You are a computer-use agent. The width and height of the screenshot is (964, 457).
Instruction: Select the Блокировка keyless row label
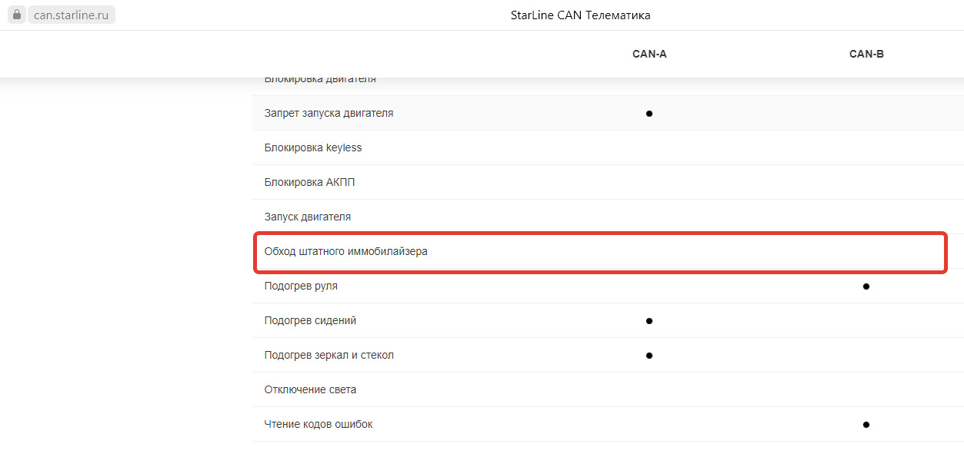tap(312, 147)
